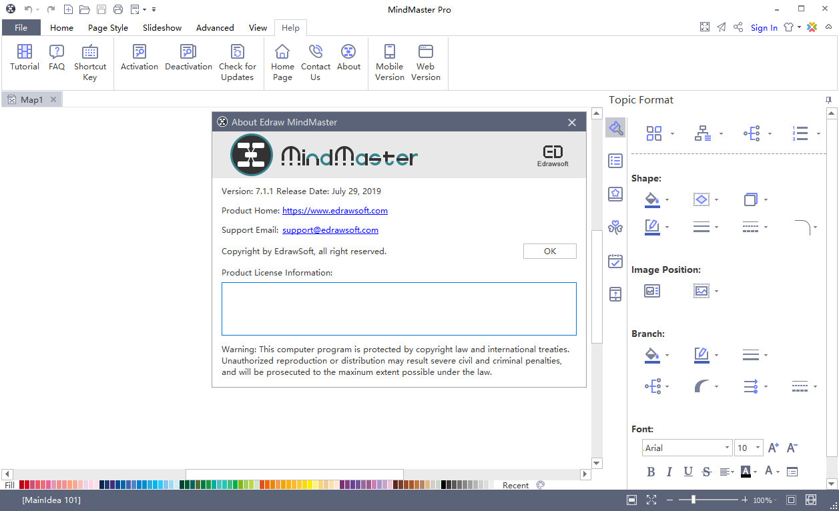The width and height of the screenshot is (839, 511).
Task: Click Sign In link
Action: coord(764,27)
